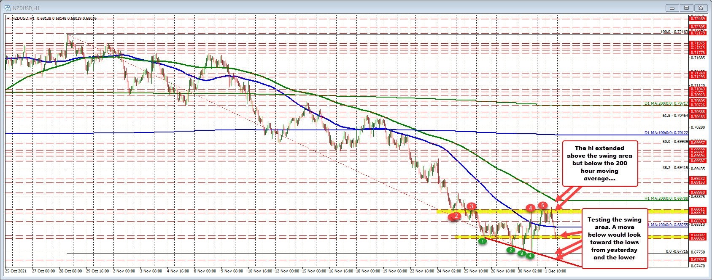Screen dimensions: 712x280
Task: Click the red price tag 0.71975
Action: pyautogui.click(x=699, y=43)
